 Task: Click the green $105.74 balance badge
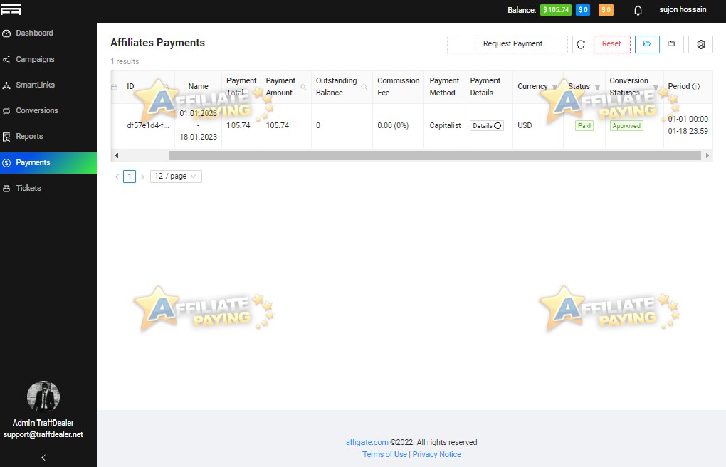(556, 10)
